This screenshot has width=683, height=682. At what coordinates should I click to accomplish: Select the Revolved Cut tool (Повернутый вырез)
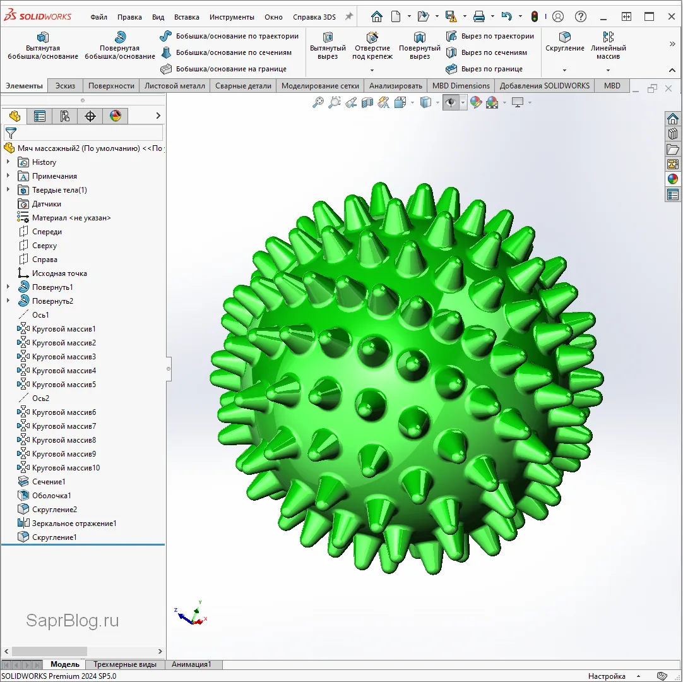419,38
